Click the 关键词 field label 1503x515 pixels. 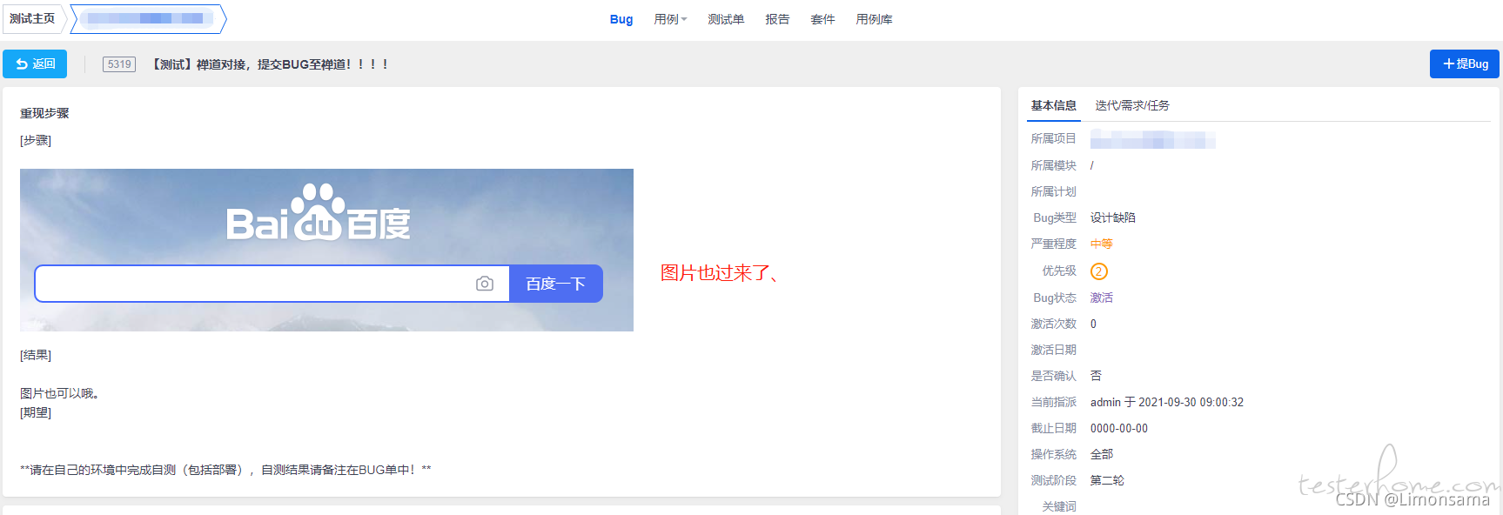pos(1060,506)
